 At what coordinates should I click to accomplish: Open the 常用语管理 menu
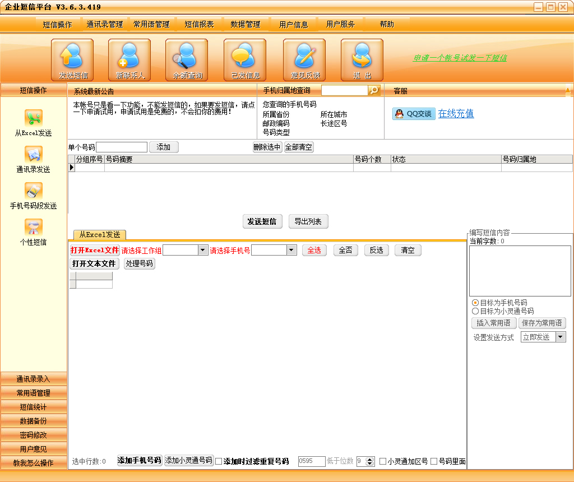point(151,25)
